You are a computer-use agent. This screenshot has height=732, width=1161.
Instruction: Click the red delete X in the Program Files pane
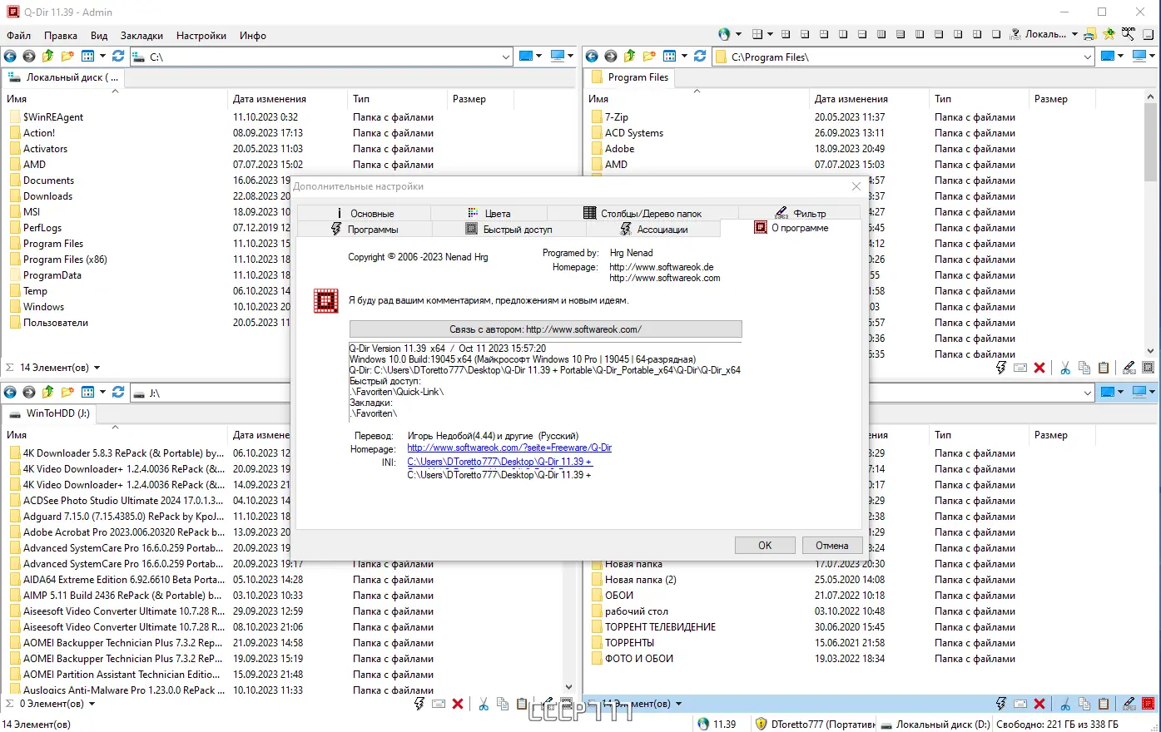1039,368
